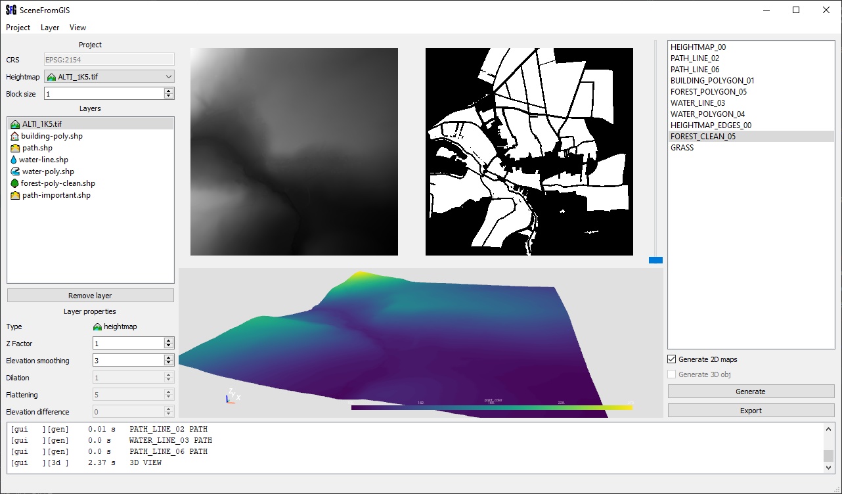This screenshot has width=842, height=494.
Task: Increase the Block size spinner value
Action: [x=169, y=91]
